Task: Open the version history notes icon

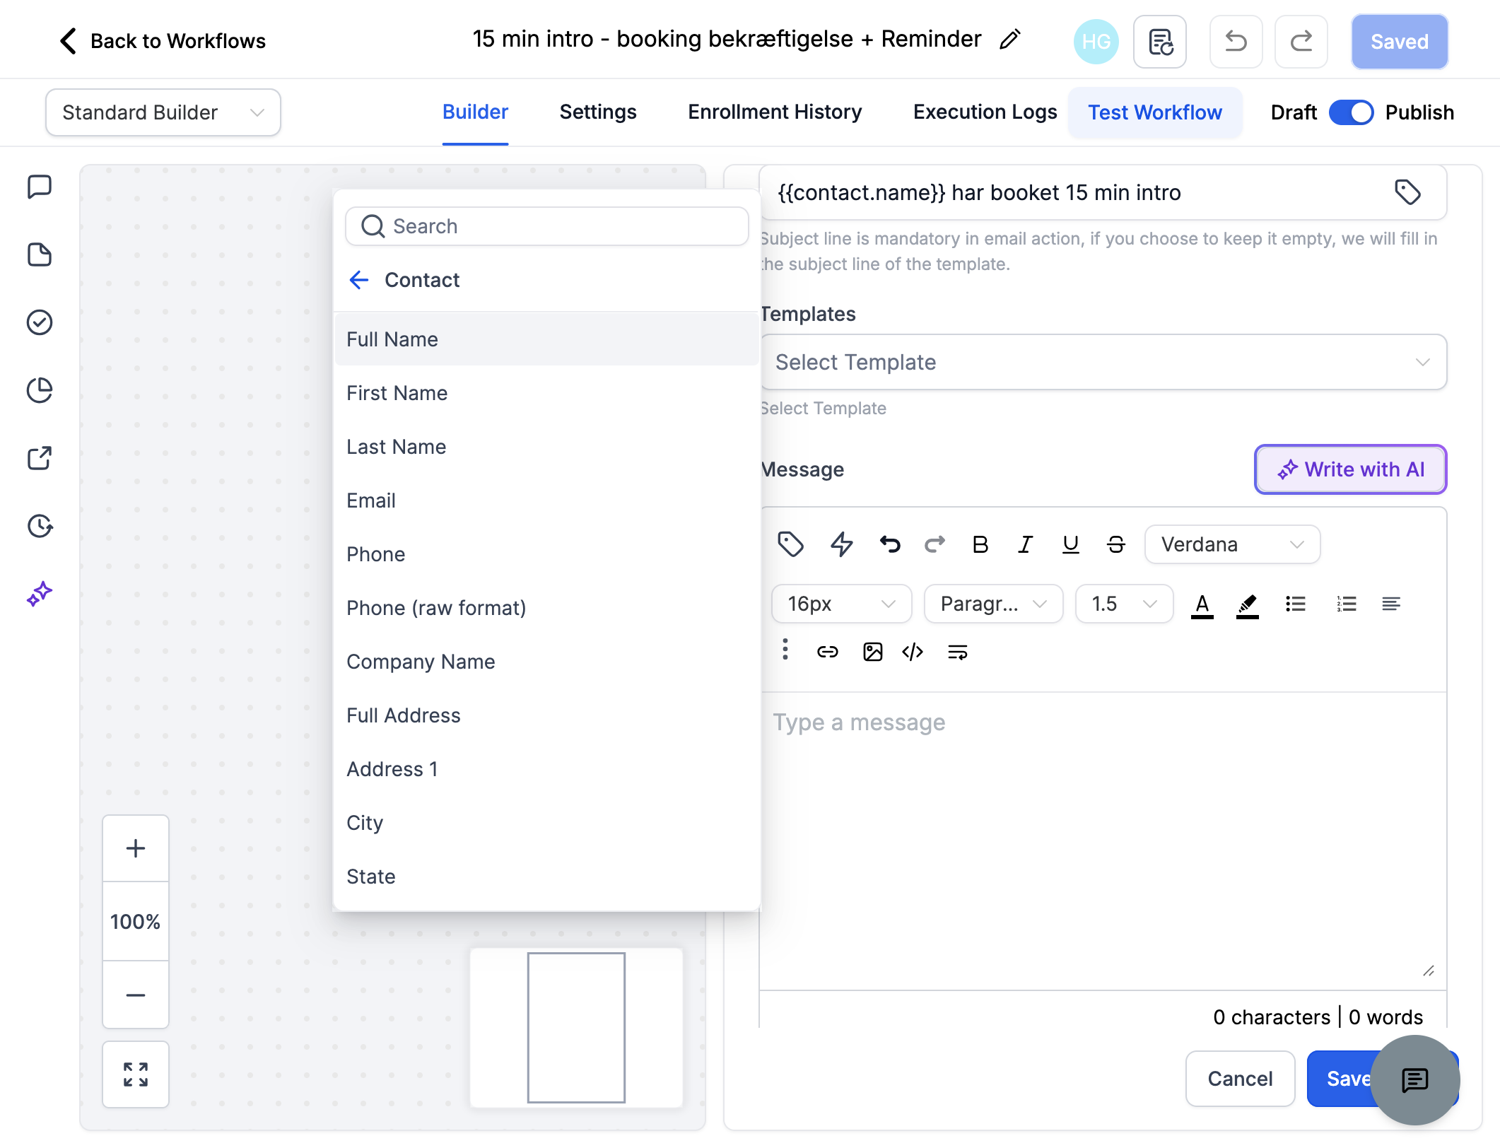Action: (1160, 42)
